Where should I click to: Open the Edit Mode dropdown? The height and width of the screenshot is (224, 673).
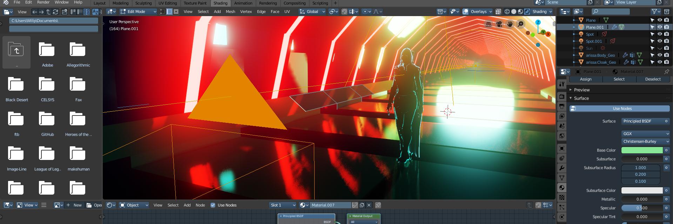click(x=138, y=12)
